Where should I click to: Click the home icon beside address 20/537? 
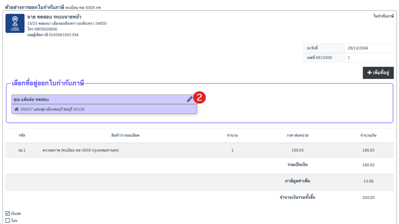click(x=17, y=109)
